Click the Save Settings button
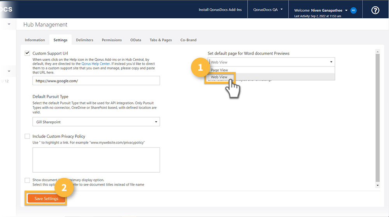This screenshot has height=217, width=389. (46, 199)
